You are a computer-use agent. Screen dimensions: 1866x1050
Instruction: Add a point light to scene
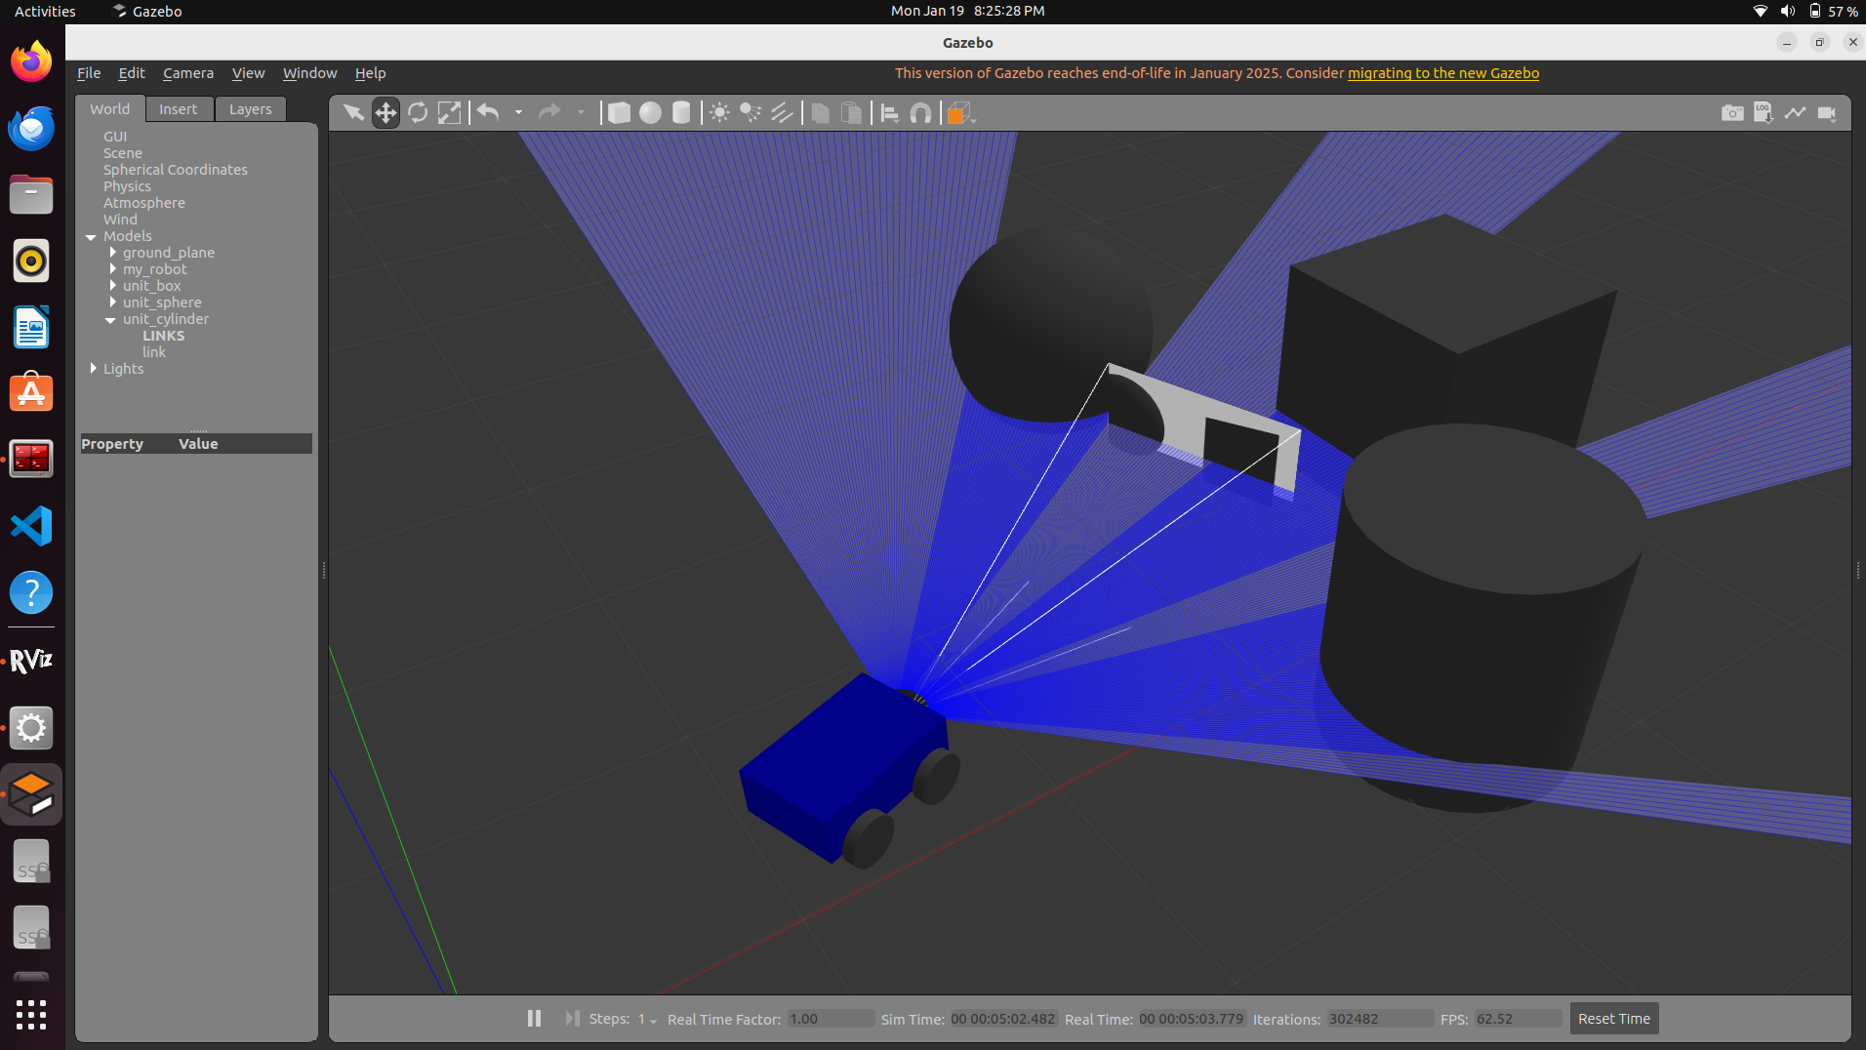pyautogui.click(x=719, y=113)
